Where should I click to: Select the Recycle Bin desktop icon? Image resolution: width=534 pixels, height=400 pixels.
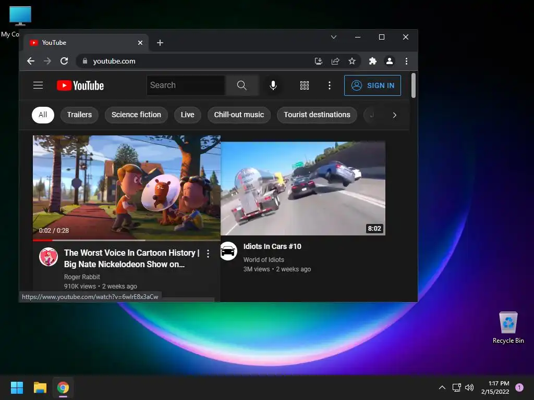coord(508,328)
